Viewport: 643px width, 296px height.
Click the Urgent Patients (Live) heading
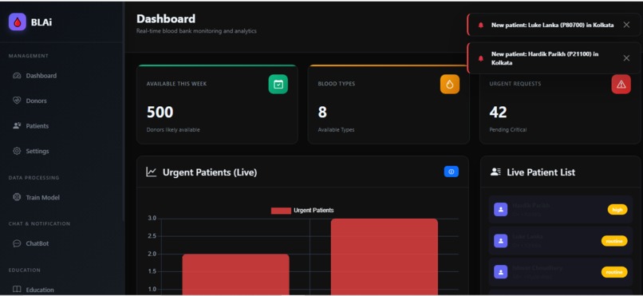[x=210, y=172]
